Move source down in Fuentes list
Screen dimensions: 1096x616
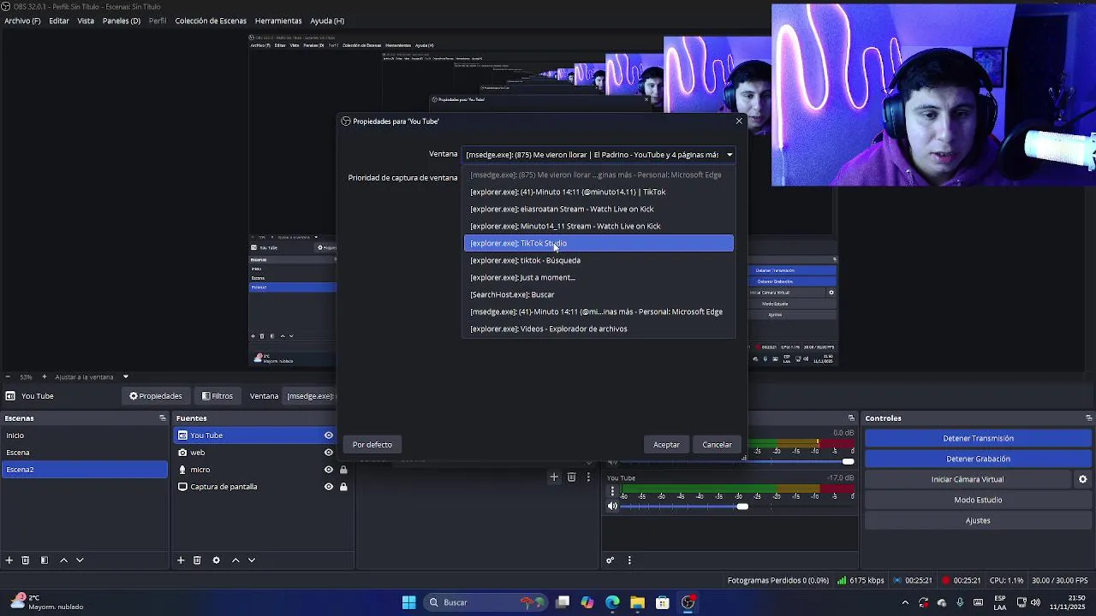pos(252,560)
